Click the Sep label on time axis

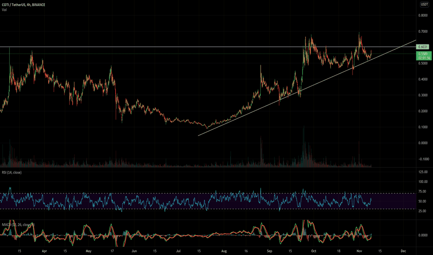[269, 251]
